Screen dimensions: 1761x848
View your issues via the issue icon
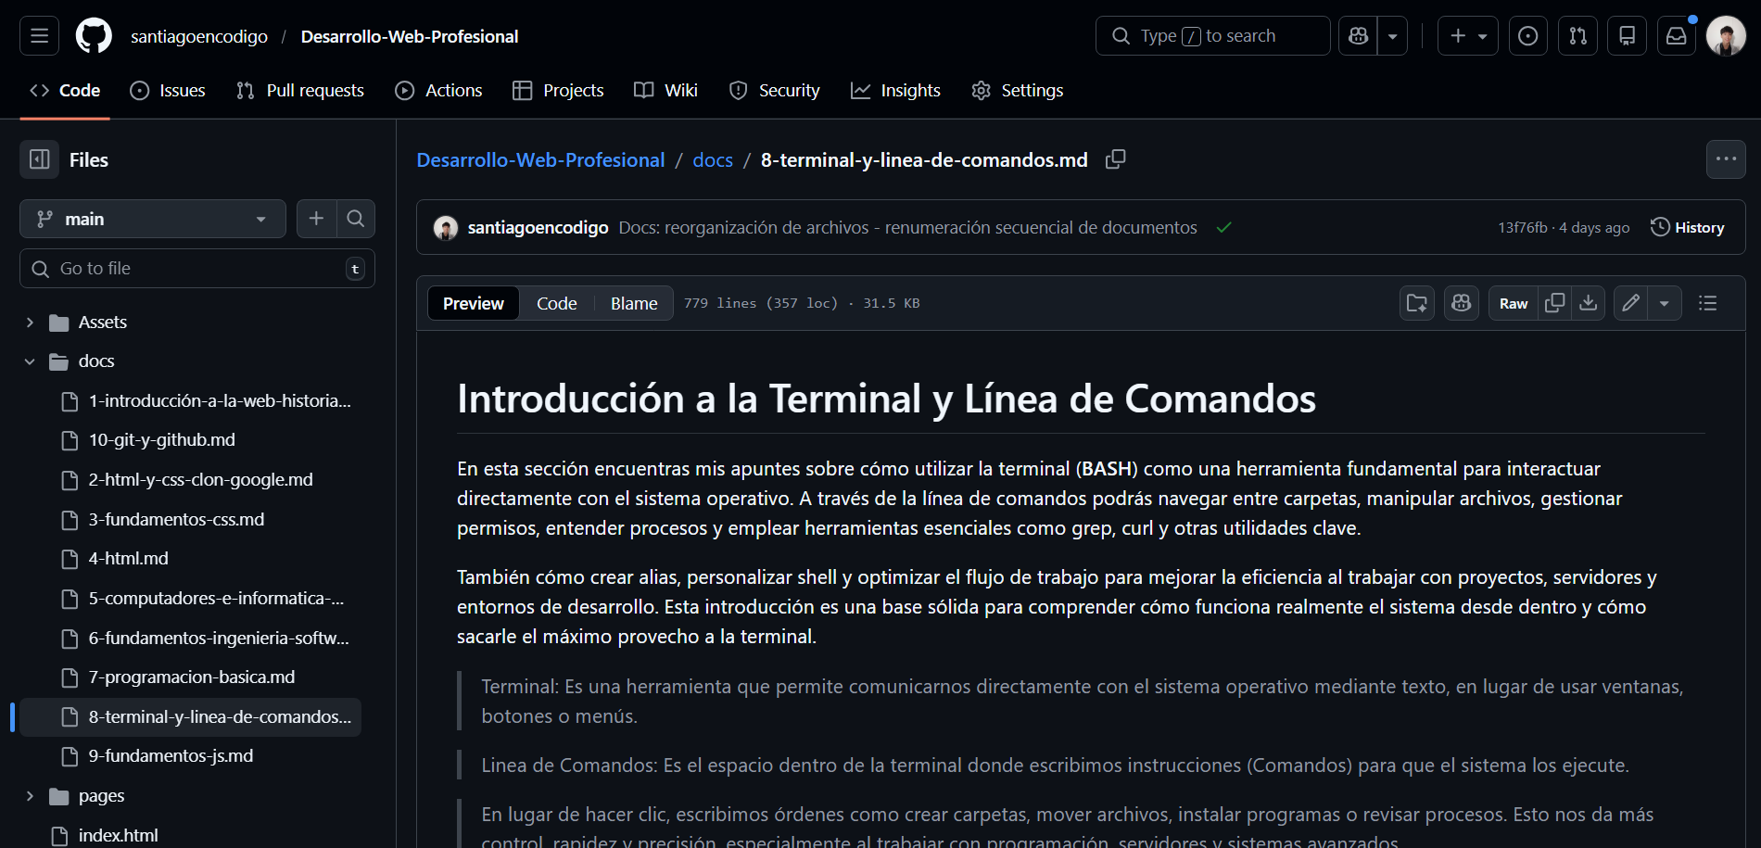pyautogui.click(x=1527, y=35)
